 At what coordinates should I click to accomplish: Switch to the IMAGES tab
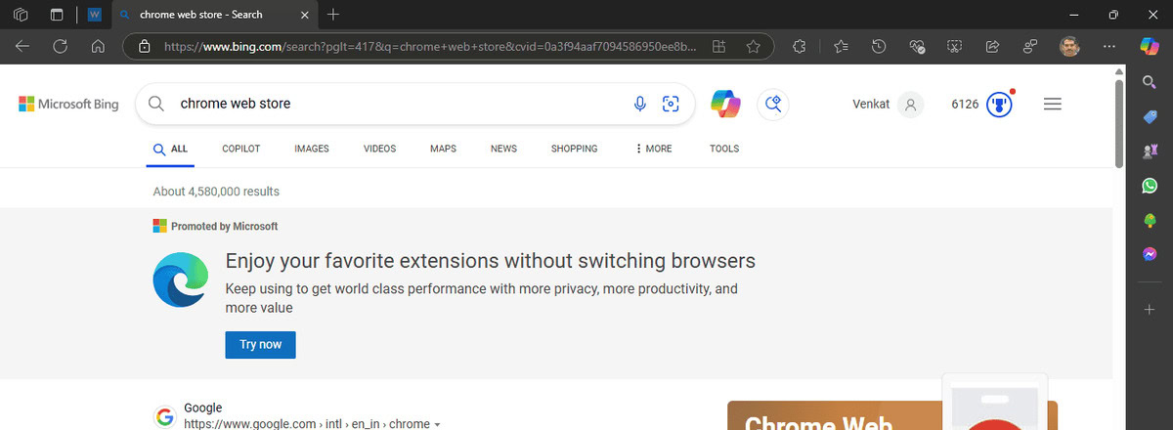(x=311, y=149)
